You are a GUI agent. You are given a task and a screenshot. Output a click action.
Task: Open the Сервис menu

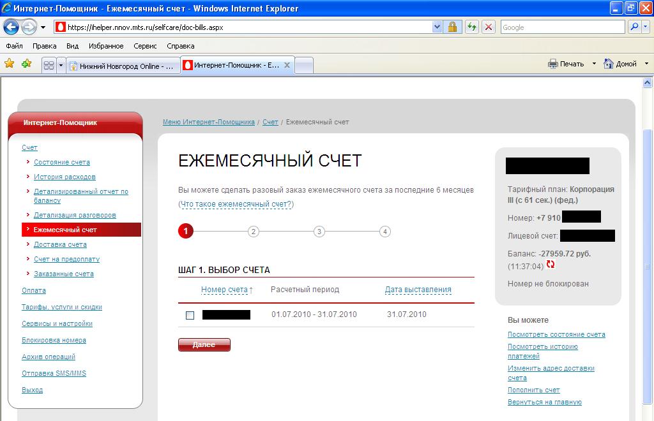[x=145, y=46]
